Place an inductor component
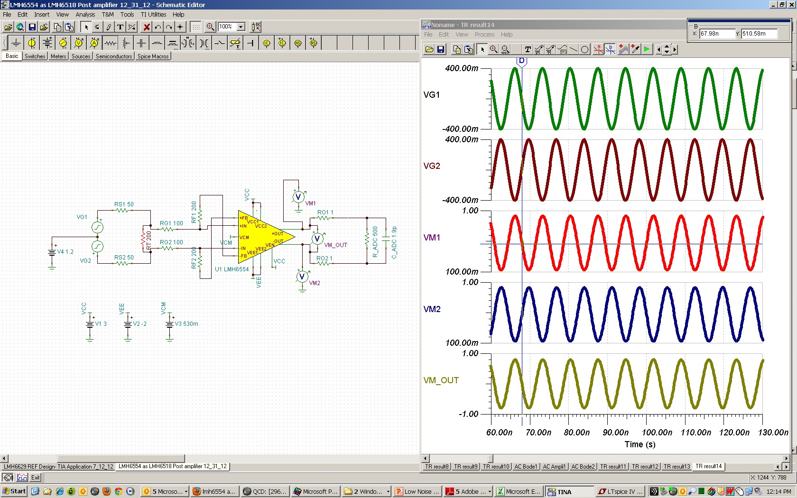797x498 pixels. pyautogui.click(x=157, y=43)
